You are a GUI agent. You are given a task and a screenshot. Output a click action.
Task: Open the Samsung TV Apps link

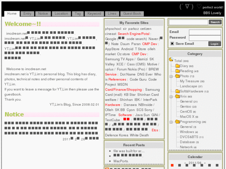[x=119, y=59]
